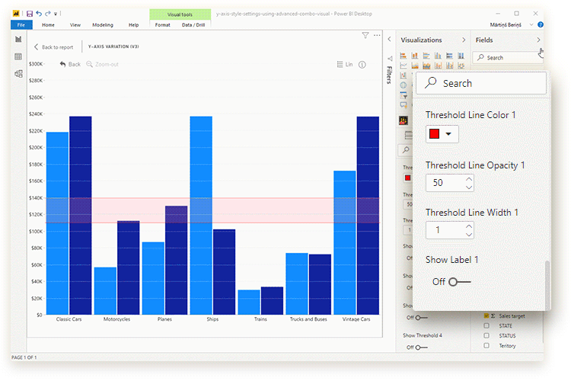Click the Lin scale button
The height and width of the screenshot is (381, 571).
point(345,65)
